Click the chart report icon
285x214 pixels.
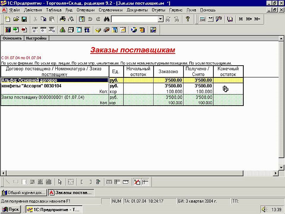pos(123,30)
